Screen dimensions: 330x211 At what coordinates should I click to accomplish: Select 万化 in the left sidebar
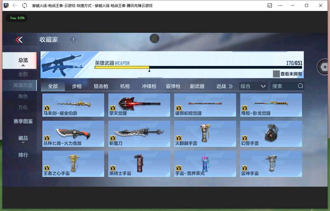(23, 108)
